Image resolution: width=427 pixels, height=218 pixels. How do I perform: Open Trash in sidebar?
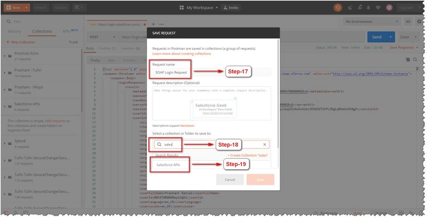[x=73, y=42]
